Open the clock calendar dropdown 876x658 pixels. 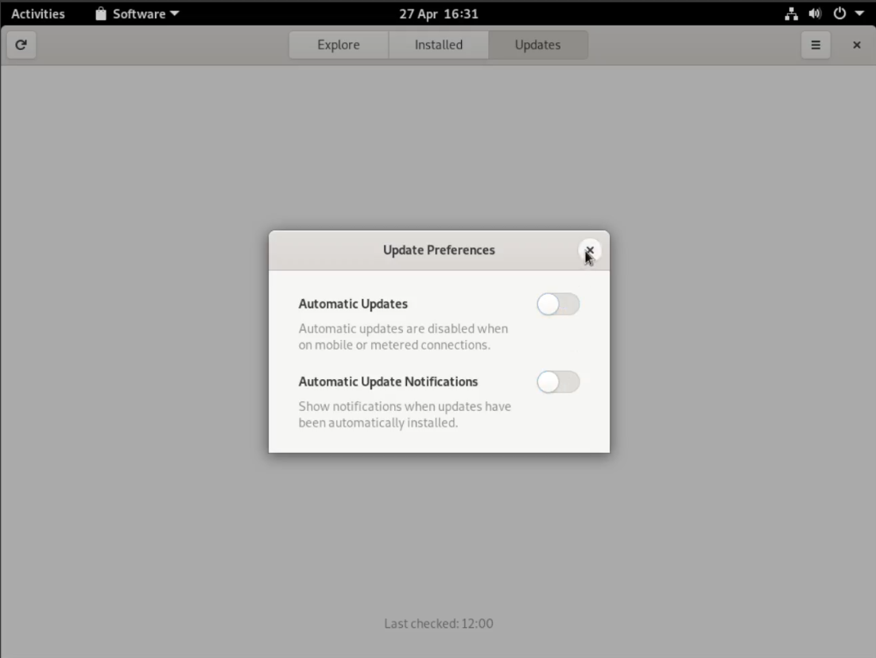click(x=438, y=14)
